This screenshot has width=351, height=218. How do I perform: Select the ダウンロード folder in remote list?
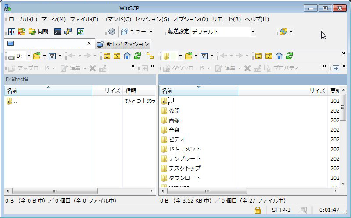coord(185,178)
